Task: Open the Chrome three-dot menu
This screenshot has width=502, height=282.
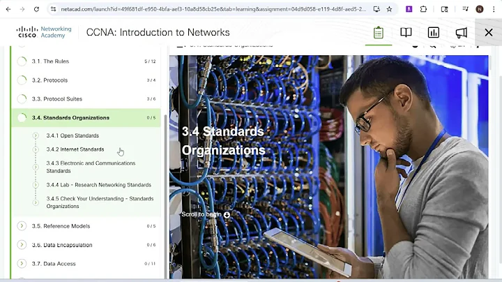Action: (494, 9)
